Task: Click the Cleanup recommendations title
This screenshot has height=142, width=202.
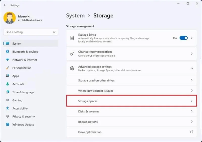Action: coord(95,52)
